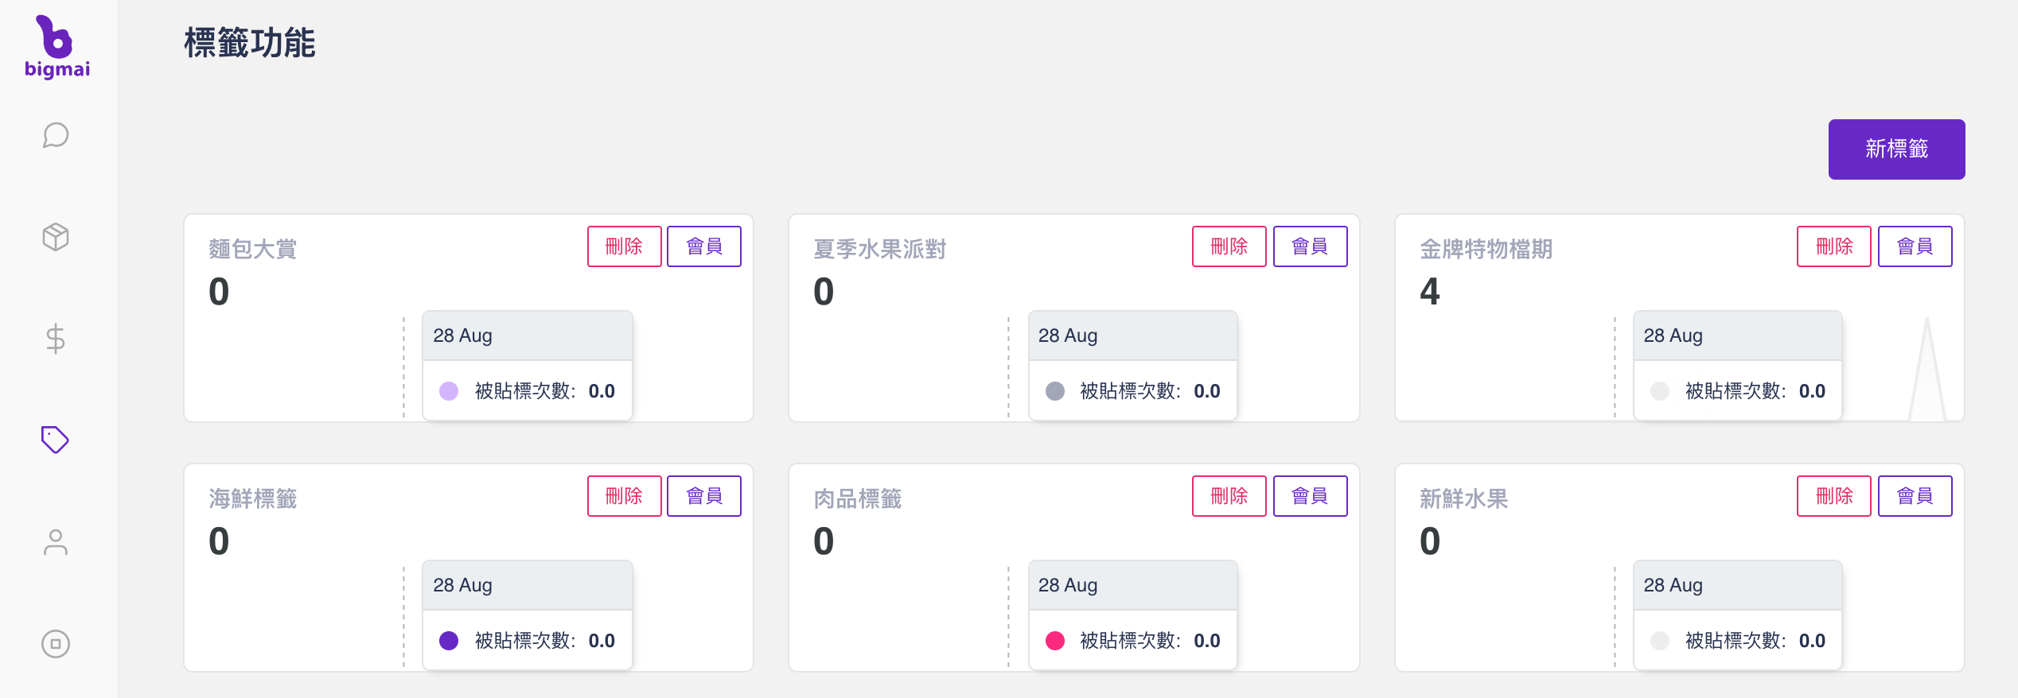2018x698 pixels.
Task: Click the chart spike in 金牌特物檔期 card
Action: [1926, 370]
